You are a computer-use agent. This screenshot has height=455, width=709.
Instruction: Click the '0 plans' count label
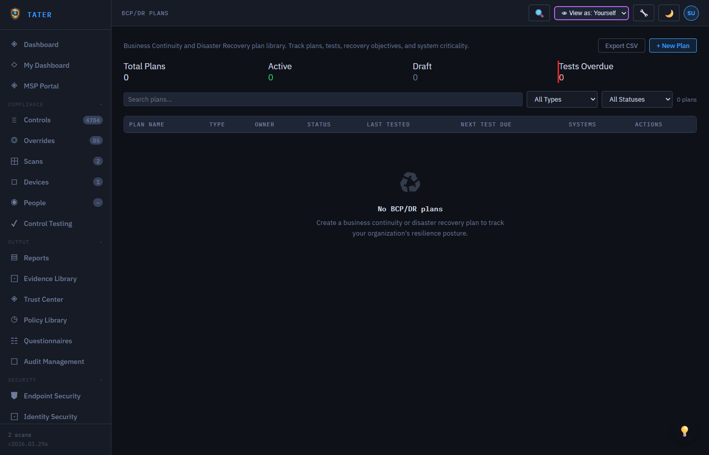687,100
